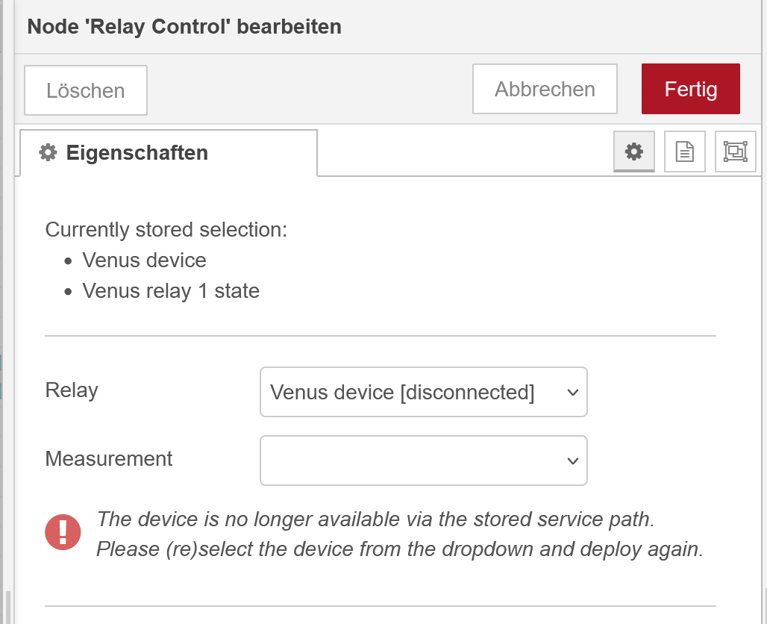Open the node properties gear icon

click(x=633, y=152)
